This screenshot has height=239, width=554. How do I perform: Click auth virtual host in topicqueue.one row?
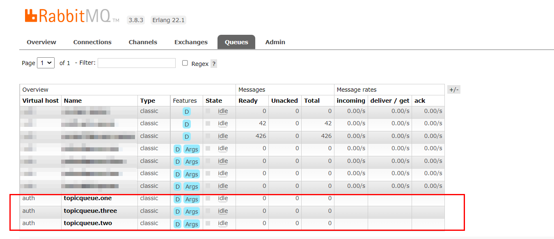pos(29,198)
